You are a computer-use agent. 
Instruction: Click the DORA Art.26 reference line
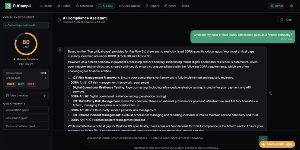point(118,96)
